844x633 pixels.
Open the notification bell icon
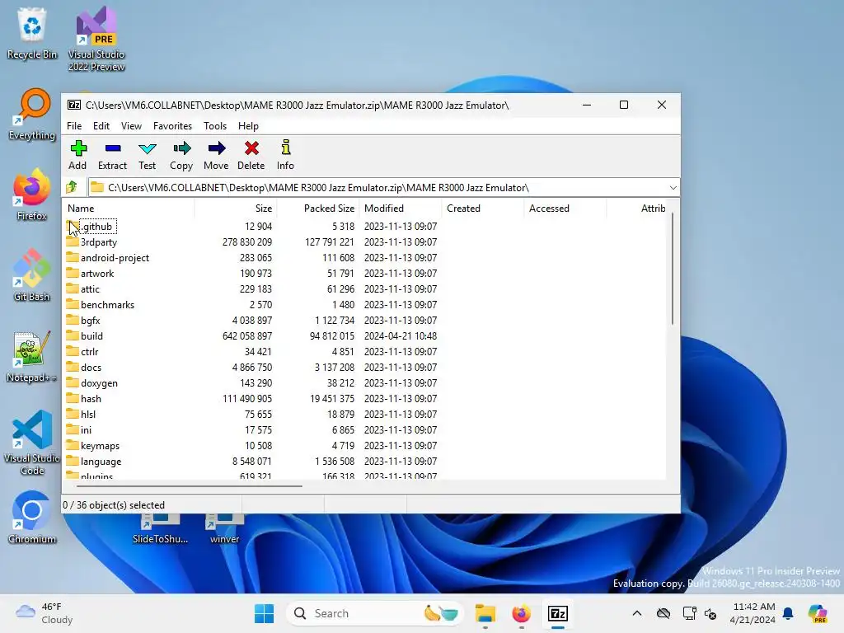click(x=788, y=613)
